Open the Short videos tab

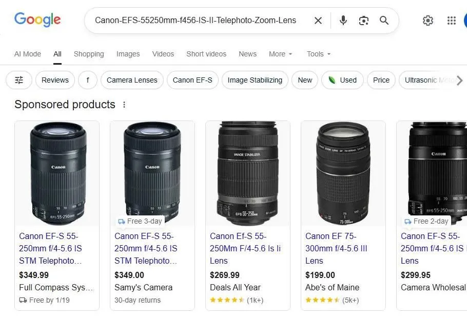206,54
